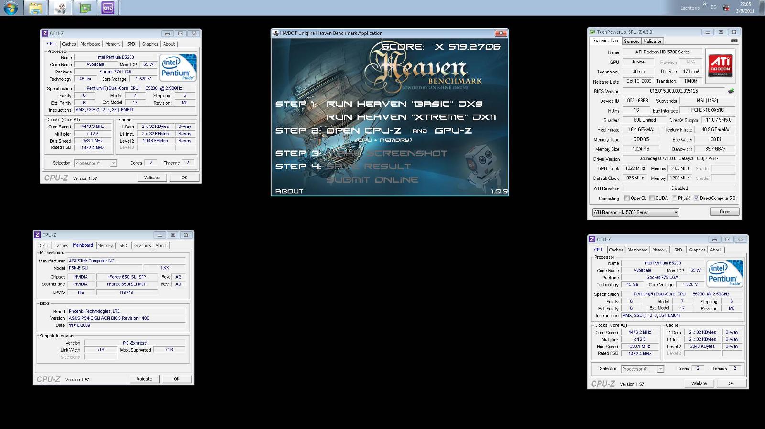Click GPU-Z link in Heaven step 2
The height and width of the screenshot is (429, 765).
[x=453, y=131]
